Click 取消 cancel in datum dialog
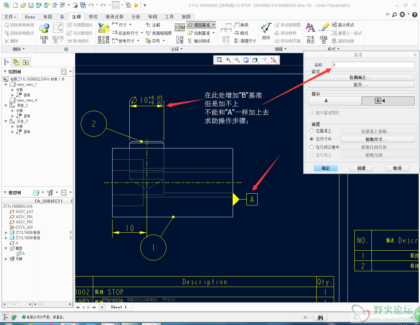The width and height of the screenshot is (420, 325). 397,168
